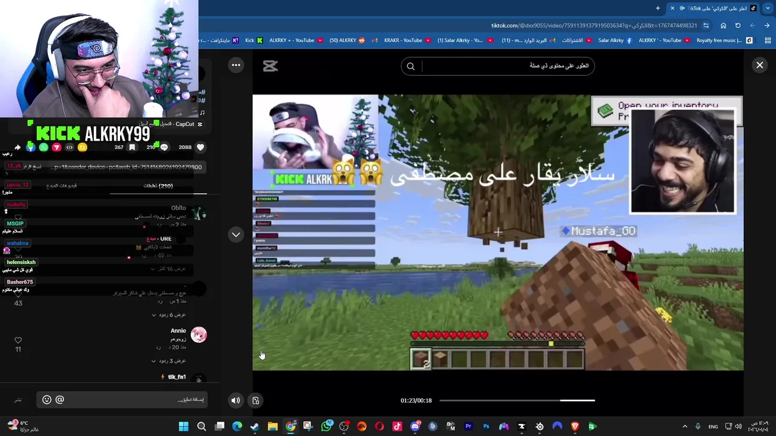776x436 pixels.
Task: Open the share arrow icon
Action: (x=17, y=147)
